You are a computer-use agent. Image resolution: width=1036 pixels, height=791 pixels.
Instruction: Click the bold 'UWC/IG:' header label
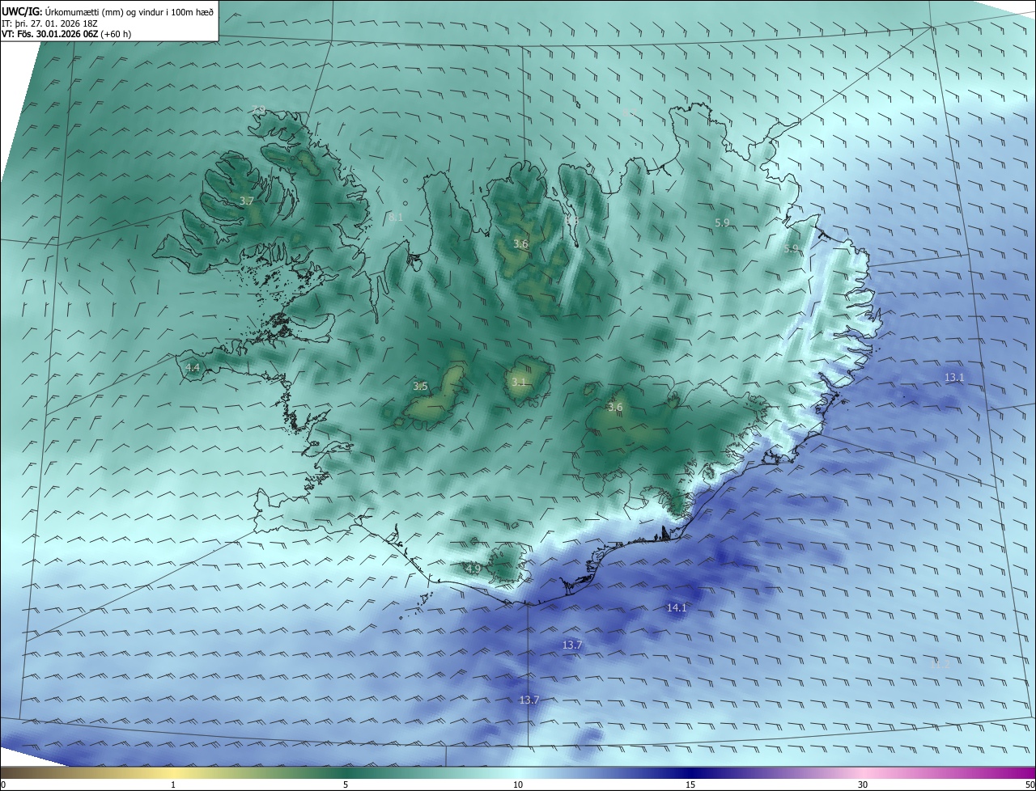(x=21, y=11)
